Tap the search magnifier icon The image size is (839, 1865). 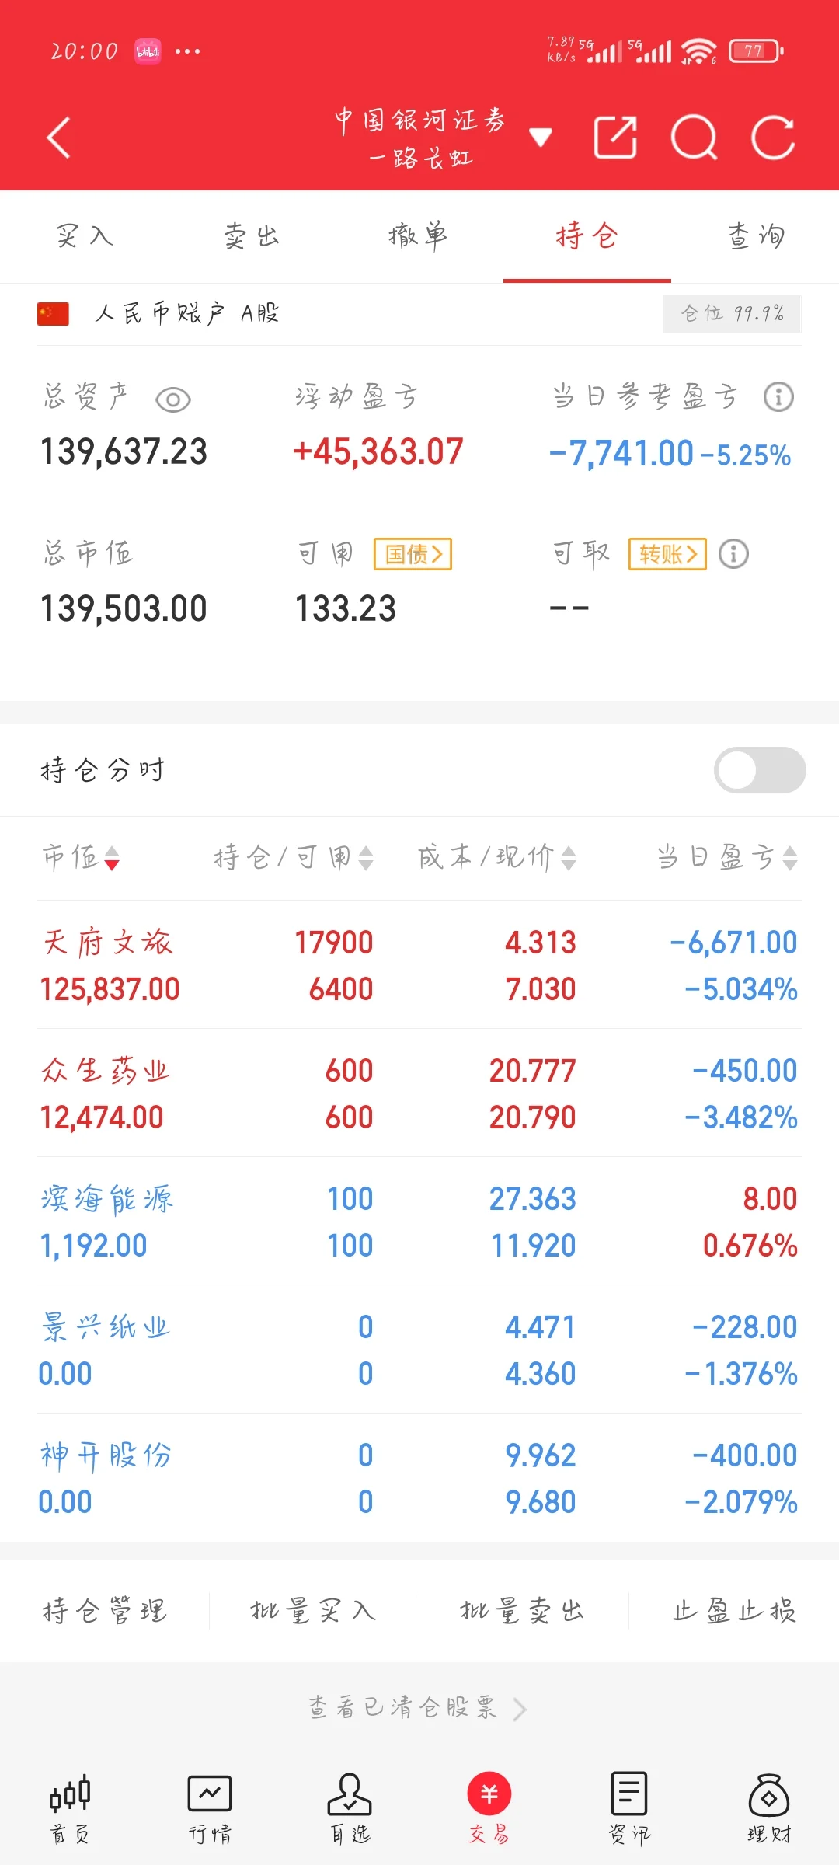coord(694,138)
